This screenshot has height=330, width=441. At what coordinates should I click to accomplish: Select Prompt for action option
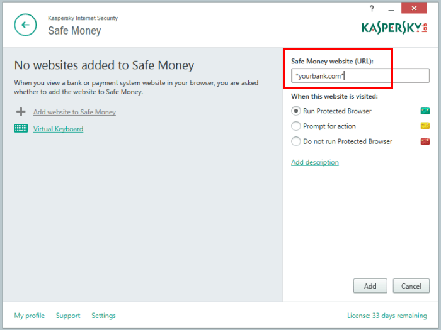[x=296, y=126]
